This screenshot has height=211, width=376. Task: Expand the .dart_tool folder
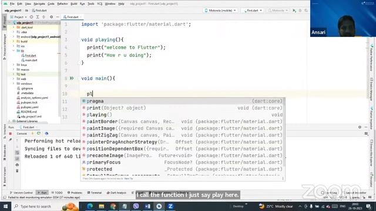click(14, 28)
